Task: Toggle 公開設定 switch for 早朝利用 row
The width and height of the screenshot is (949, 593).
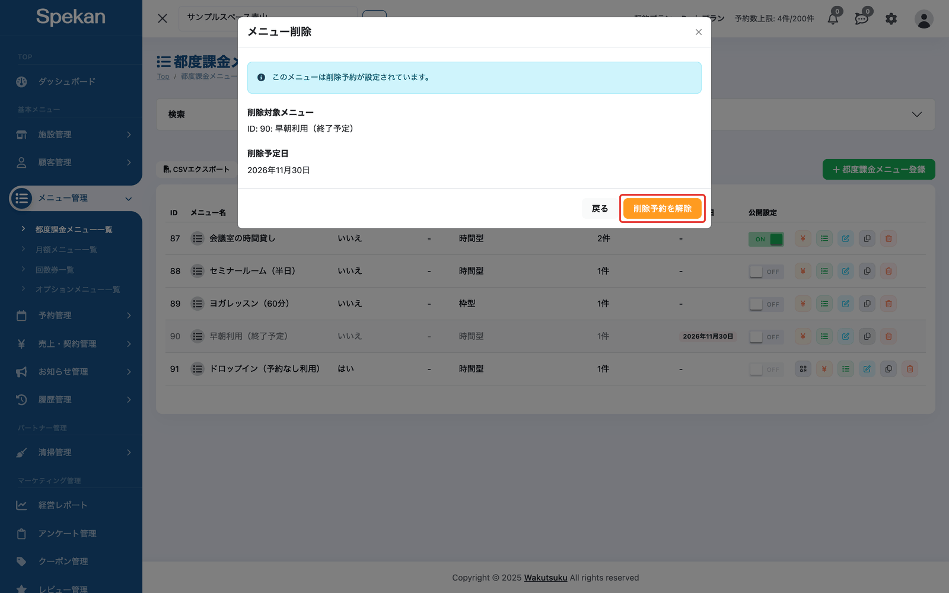Action: (x=766, y=337)
